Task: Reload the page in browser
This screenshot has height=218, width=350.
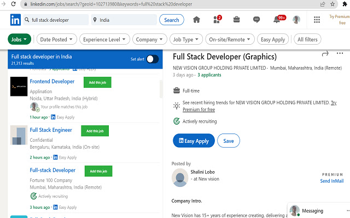Action: (13, 4)
